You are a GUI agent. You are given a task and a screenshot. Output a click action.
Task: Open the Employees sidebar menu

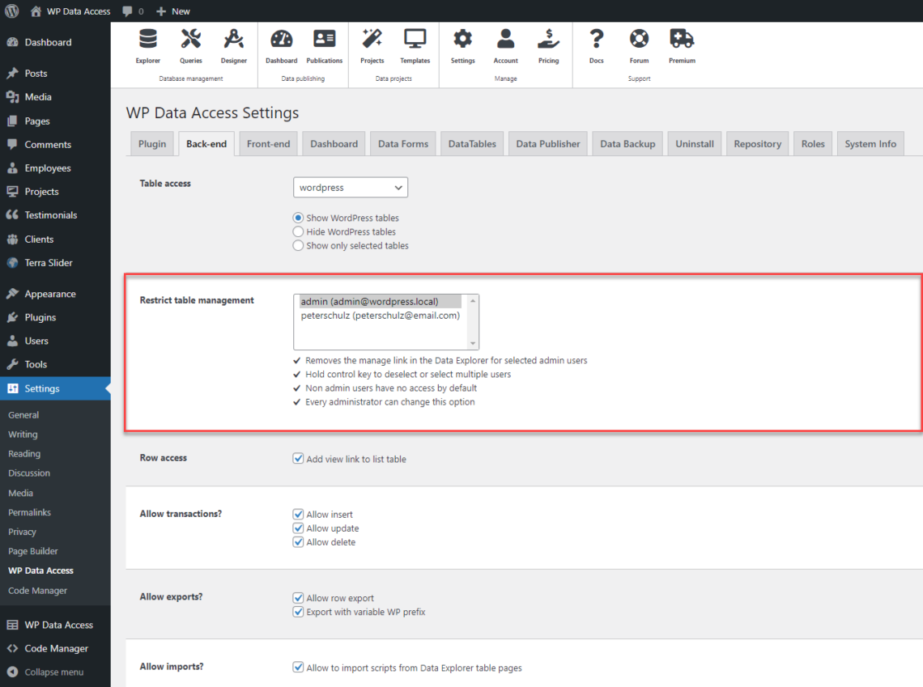click(x=45, y=168)
